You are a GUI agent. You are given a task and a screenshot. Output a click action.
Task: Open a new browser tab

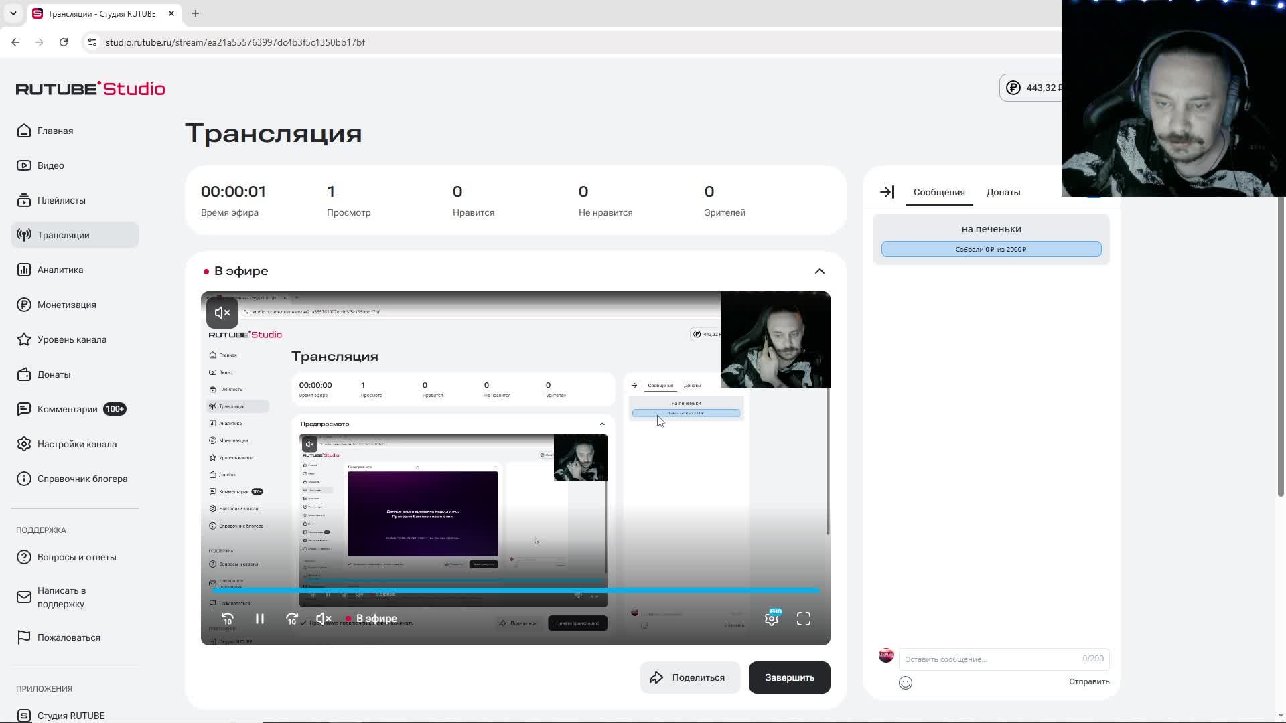[x=196, y=13]
